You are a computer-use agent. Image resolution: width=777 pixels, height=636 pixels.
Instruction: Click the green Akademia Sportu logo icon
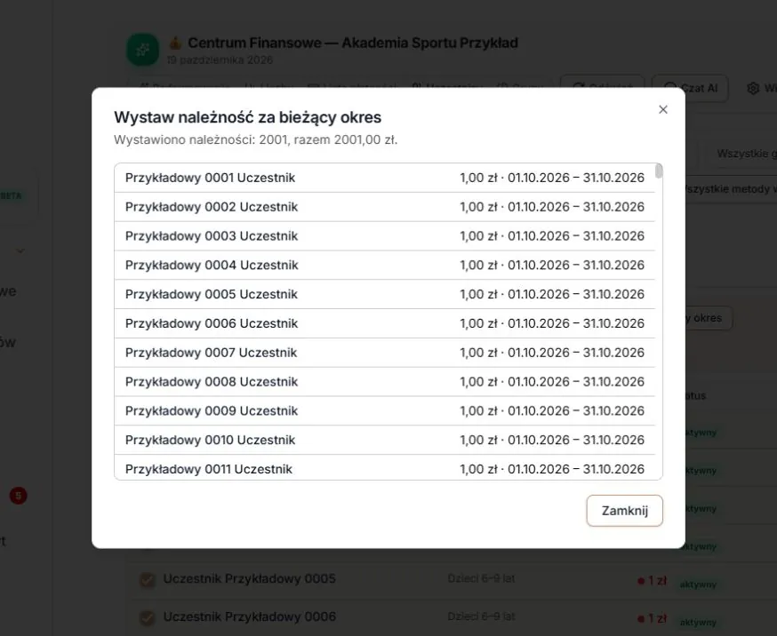143,50
